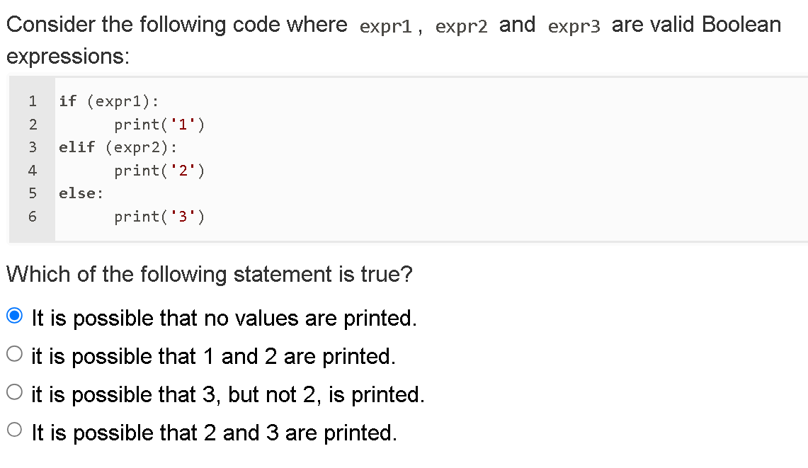Viewport: 808px width, 468px height.
Task: Select radio option 'It is possible that 2 and 3 are printed'
Action: point(14,430)
